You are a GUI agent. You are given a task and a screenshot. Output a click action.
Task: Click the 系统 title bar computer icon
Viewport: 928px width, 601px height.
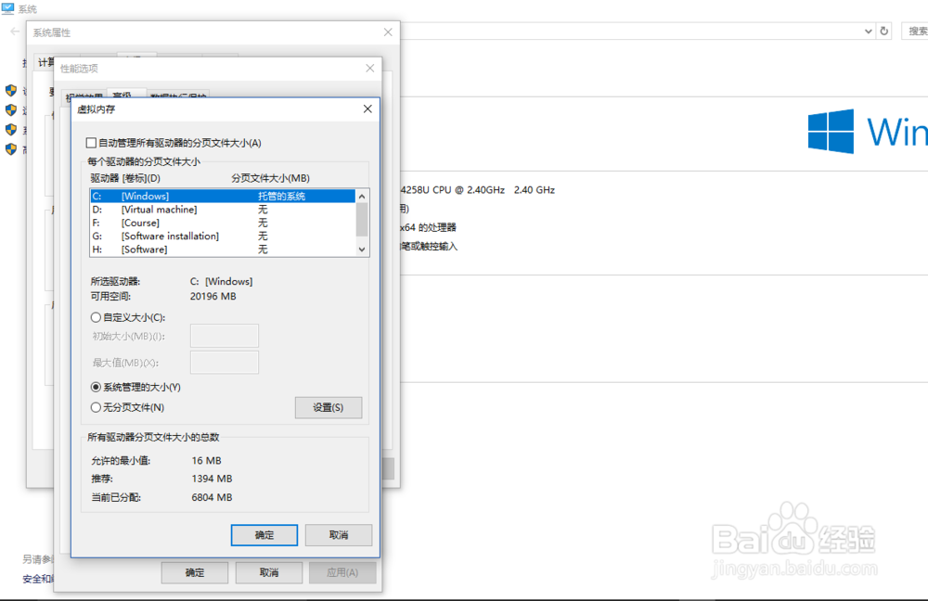point(7,9)
